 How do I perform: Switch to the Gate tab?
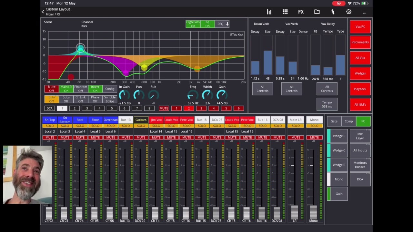[334, 121]
